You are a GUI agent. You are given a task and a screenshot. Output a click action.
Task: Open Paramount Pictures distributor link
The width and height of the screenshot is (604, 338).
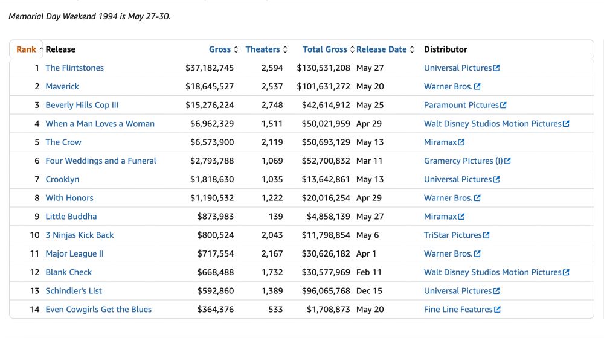click(461, 105)
